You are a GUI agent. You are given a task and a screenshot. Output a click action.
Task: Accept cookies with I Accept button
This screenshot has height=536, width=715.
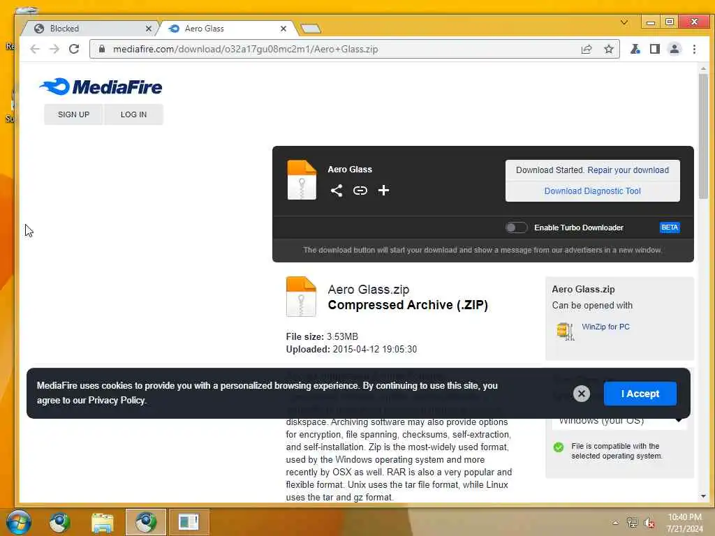click(x=640, y=394)
